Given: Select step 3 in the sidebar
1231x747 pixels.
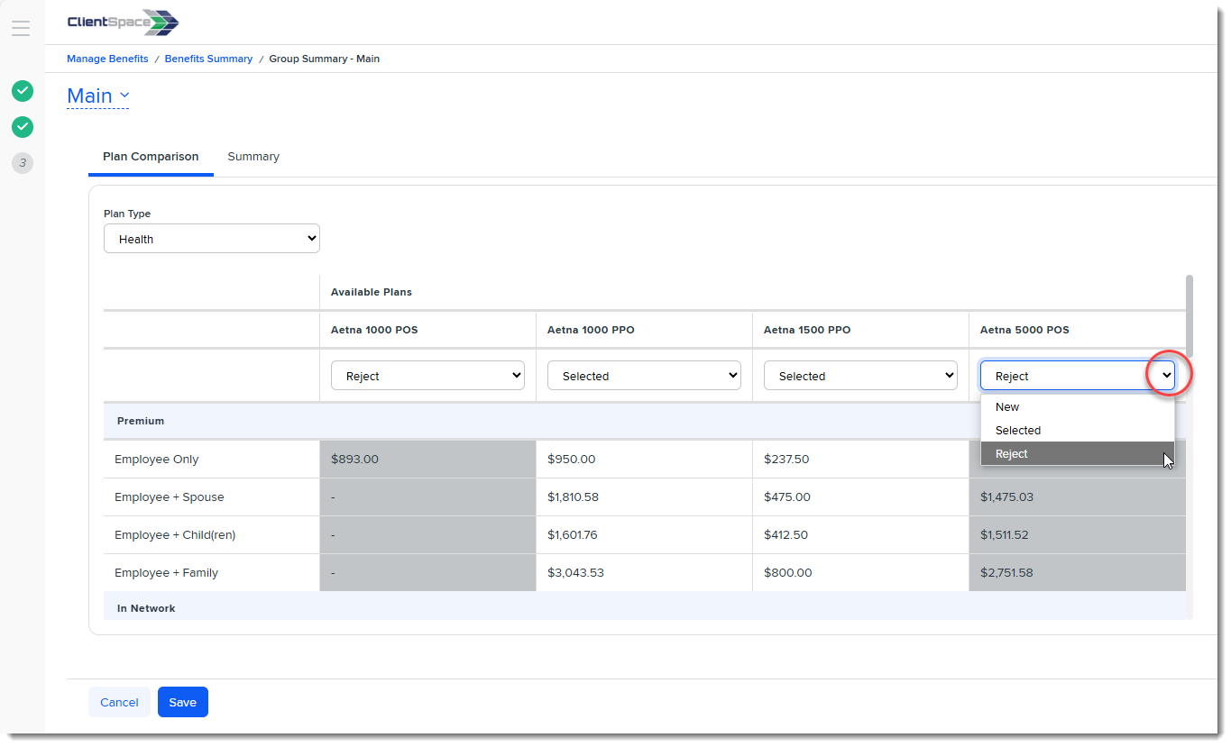Looking at the screenshot, I should (23, 163).
